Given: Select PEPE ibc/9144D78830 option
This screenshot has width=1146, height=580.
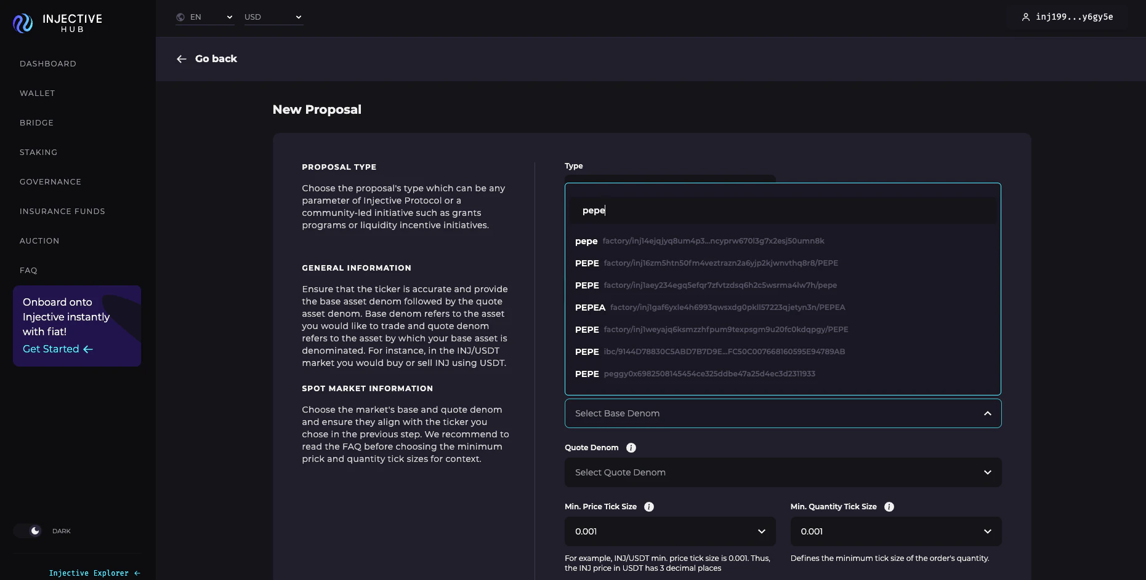Looking at the screenshot, I should (x=783, y=352).
